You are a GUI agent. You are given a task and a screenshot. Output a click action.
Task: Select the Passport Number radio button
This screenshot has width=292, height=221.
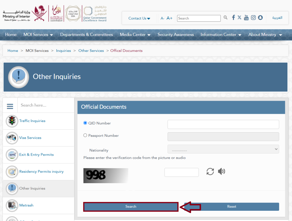(x=85, y=136)
